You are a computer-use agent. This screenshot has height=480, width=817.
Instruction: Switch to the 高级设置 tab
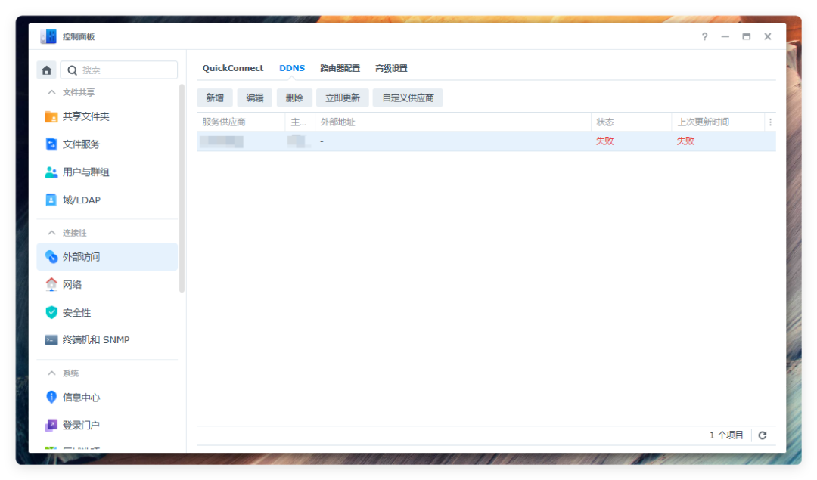click(391, 68)
